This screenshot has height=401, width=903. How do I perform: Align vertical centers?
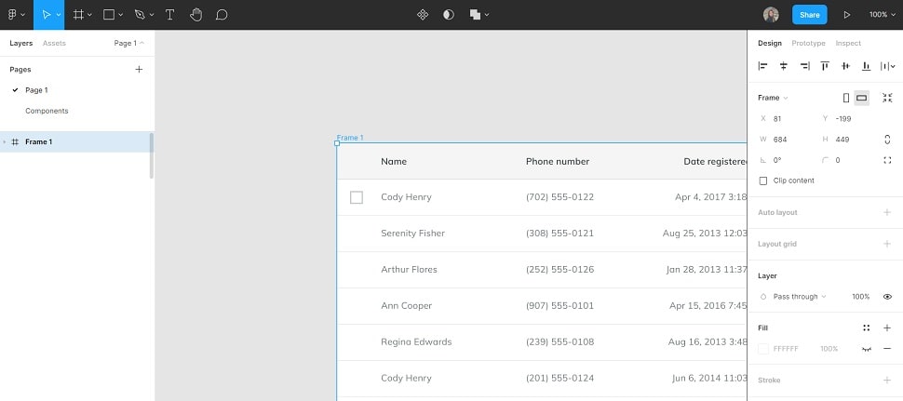point(845,66)
